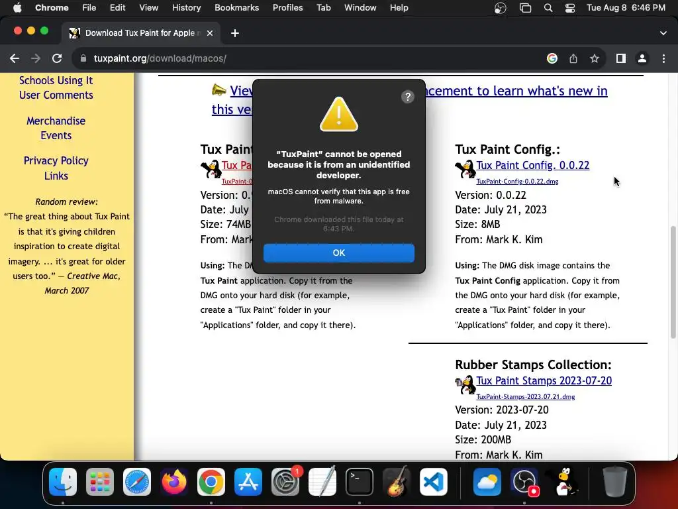This screenshot has height=509, width=678.
Task: Open the File menu
Action: pyautogui.click(x=89, y=7)
